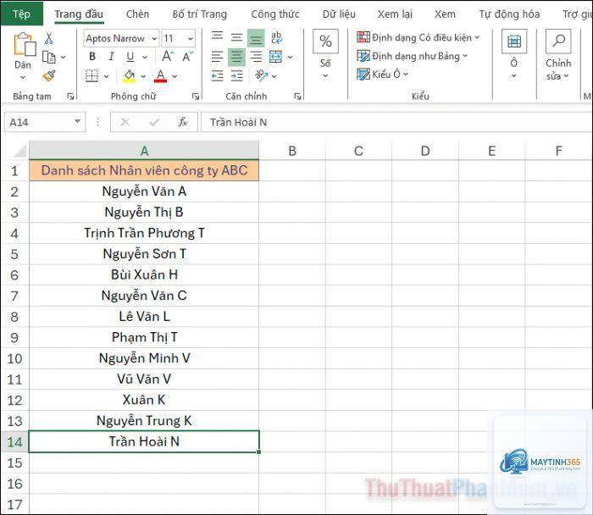This screenshot has height=515, width=593.
Task: Toggle center horizontal alignment
Action: tap(236, 58)
